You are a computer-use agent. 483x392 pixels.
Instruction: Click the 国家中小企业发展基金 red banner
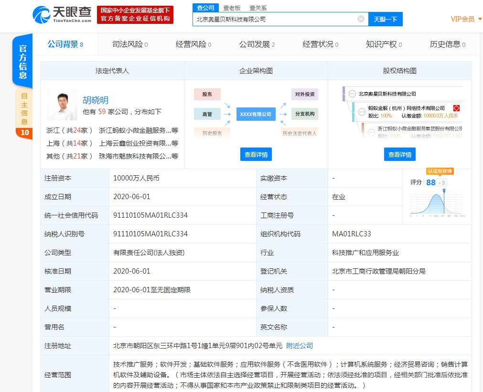[x=135, y=14]
